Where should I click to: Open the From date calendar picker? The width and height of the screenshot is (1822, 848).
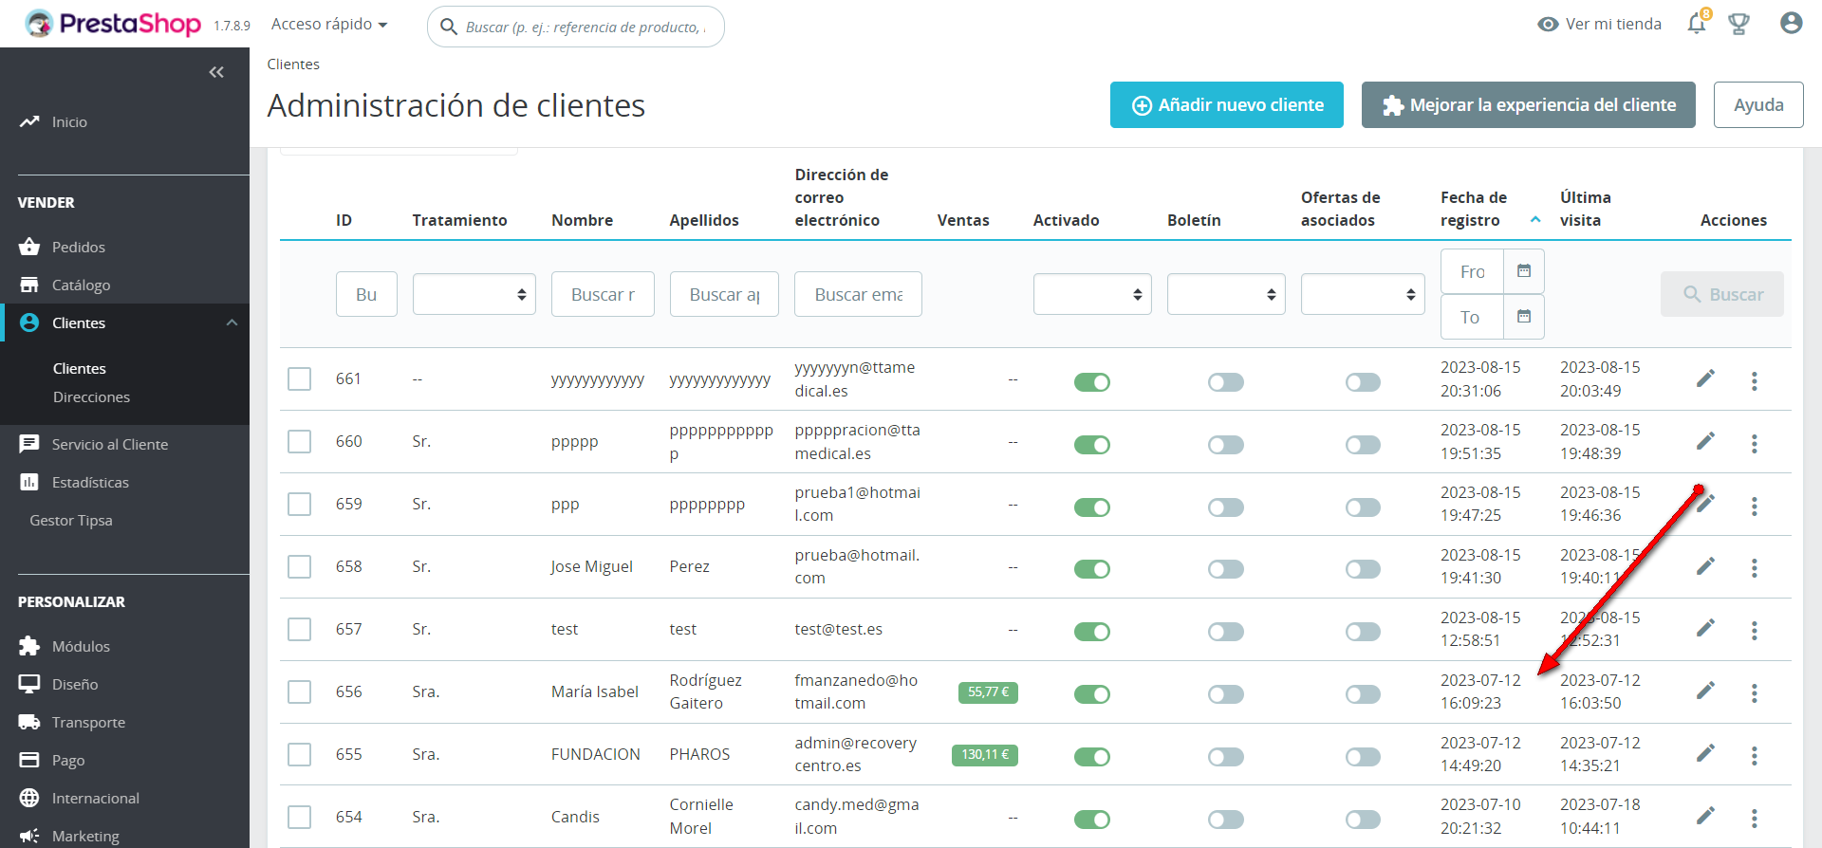click(x=1524, y=271)
